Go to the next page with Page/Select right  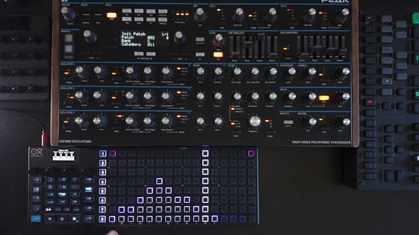pos(151,54)
